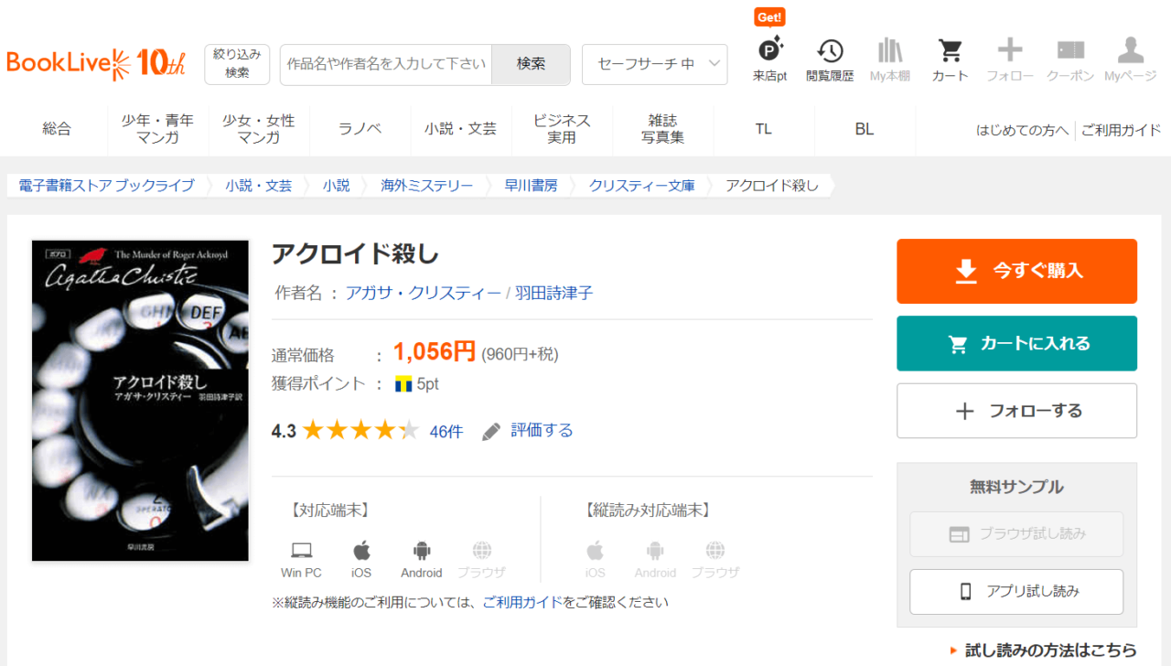Click the アガサ・クリスティー author link

(423, 293)
